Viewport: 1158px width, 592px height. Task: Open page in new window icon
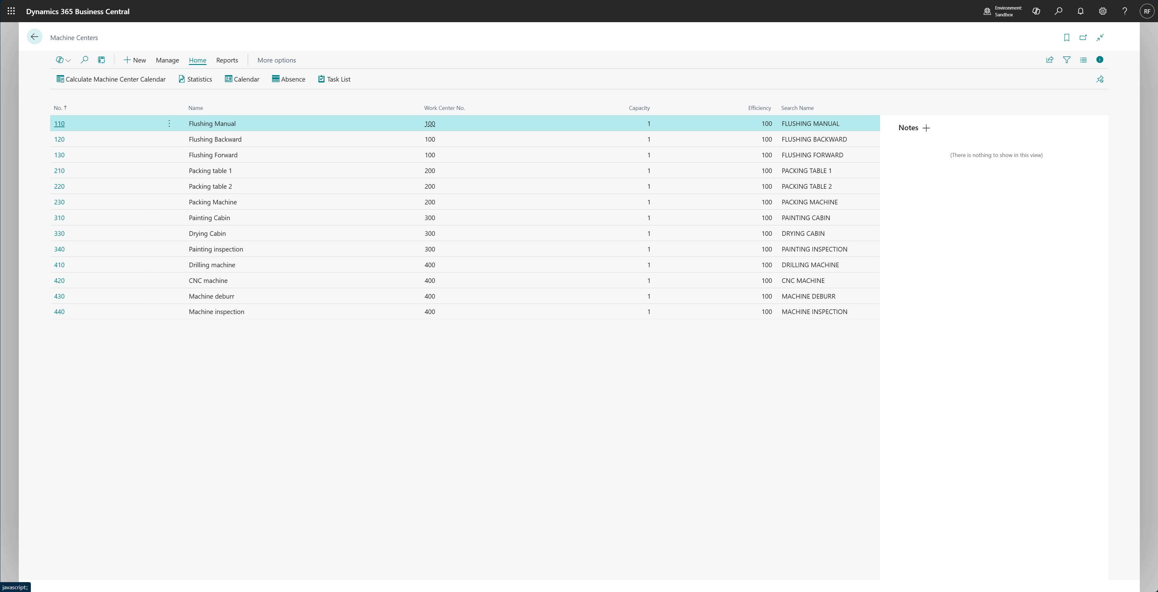tap(1083, 37)
